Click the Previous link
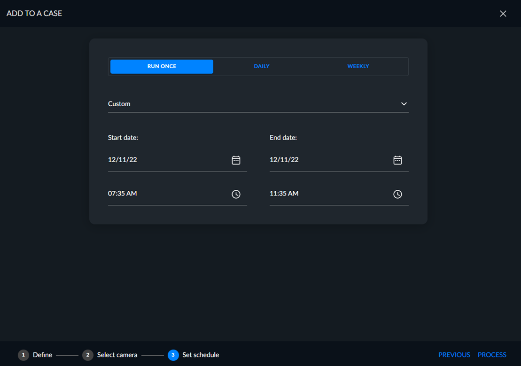 [454, 355]
